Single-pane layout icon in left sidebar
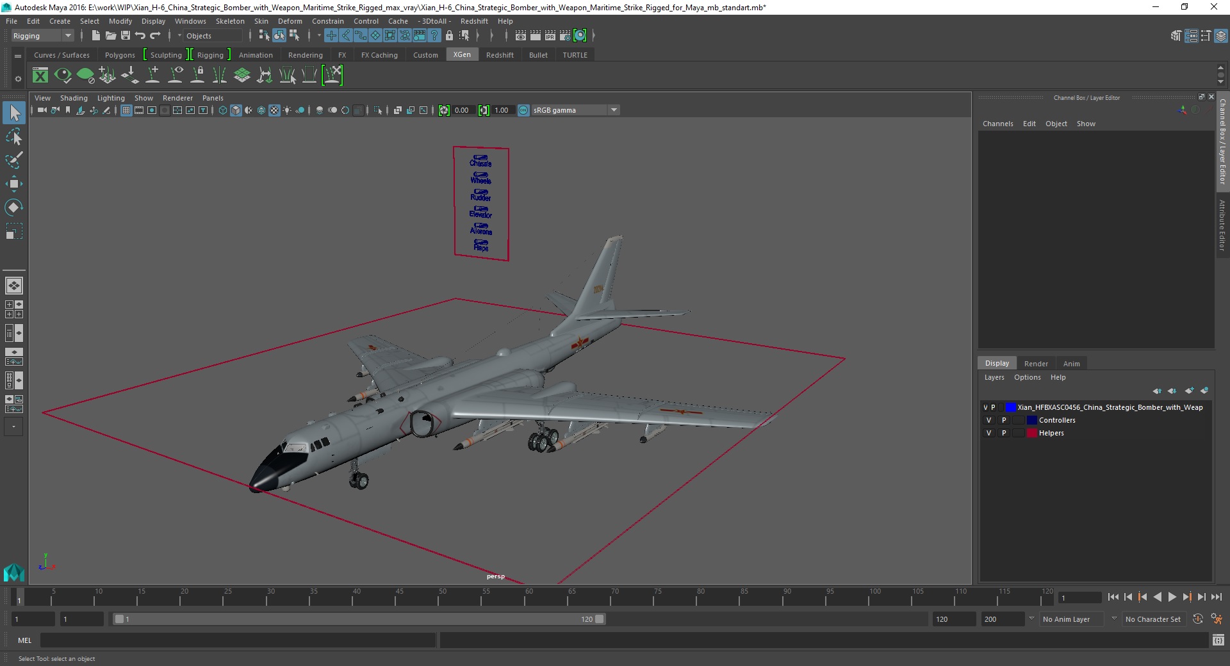The height and width of the screenshot is (666, 1230). coord(14,286)
